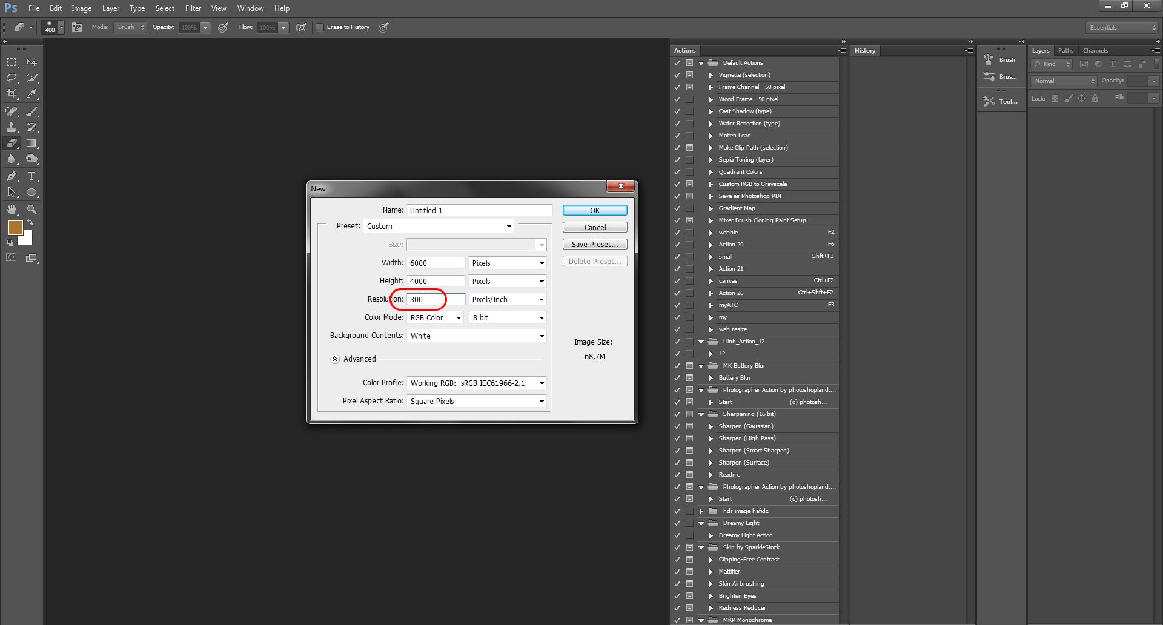
Task: Choose the Horizontal Type tool
Action: point(32,176)
